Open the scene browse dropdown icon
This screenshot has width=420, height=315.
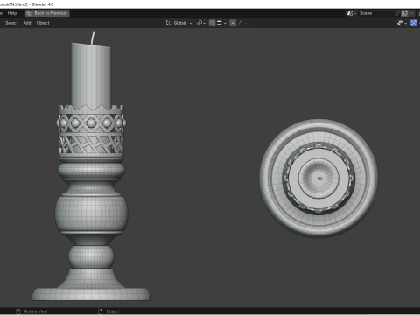[352, 13]
